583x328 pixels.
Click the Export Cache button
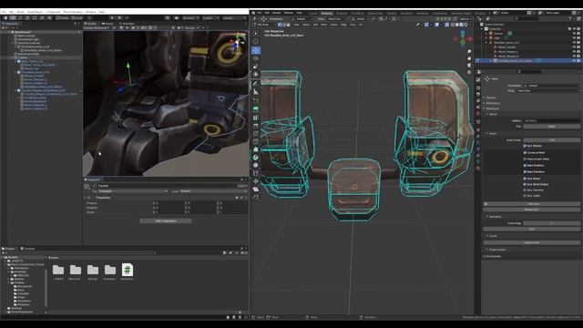(x=533, y=242)
